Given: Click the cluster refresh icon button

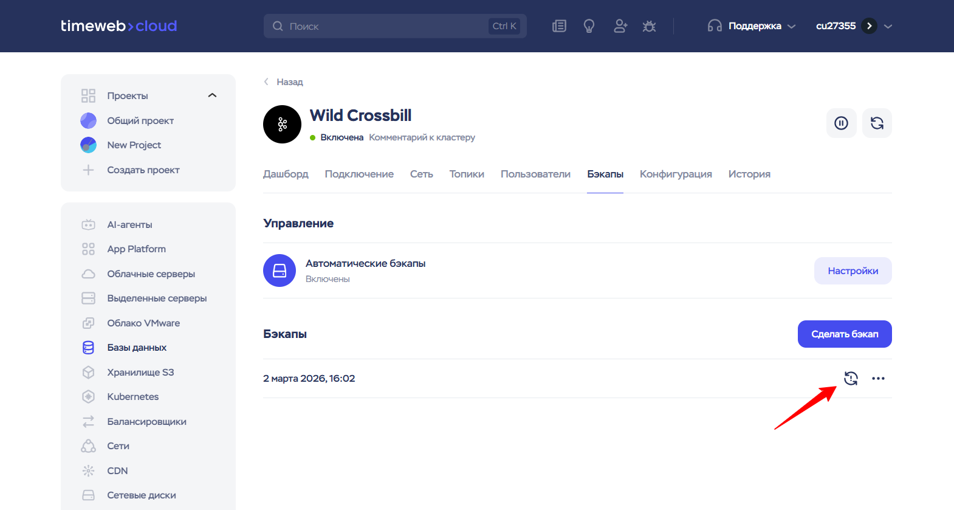Looking at the screenshot, I should 877,123.
